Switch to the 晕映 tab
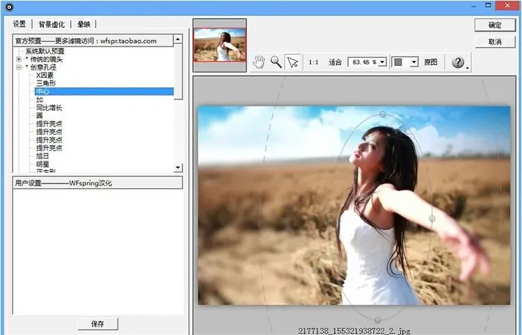The width and height of the screenshot is (522, 335). click(84, 24)
